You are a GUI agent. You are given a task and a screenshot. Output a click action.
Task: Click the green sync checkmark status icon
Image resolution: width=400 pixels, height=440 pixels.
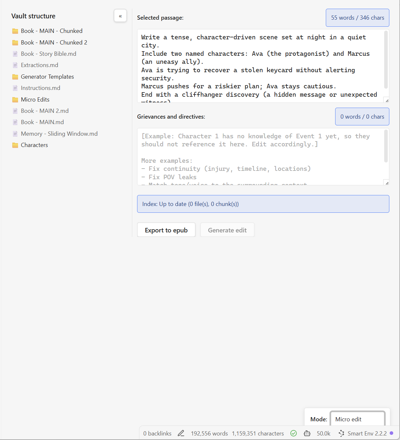tap(294, 433)
